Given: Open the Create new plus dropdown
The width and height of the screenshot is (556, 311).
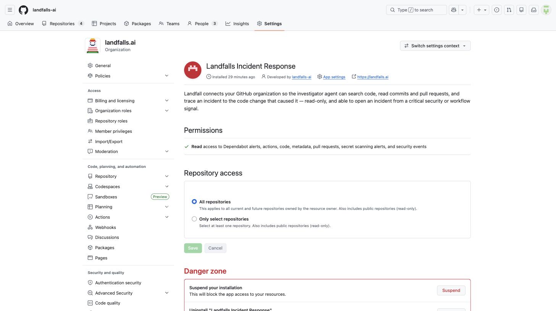Looking at the screenshot, I should (482, 10).
